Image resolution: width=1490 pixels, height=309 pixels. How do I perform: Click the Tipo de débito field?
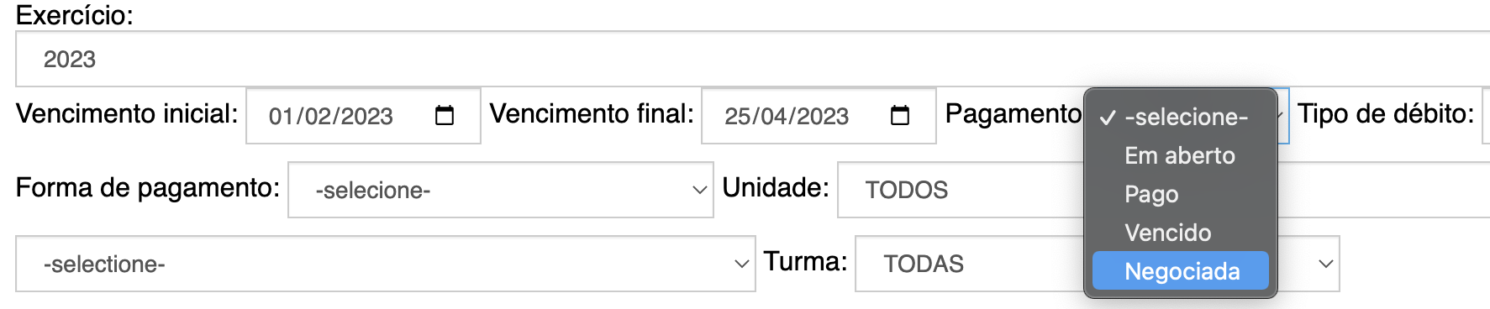point(1486,116)
